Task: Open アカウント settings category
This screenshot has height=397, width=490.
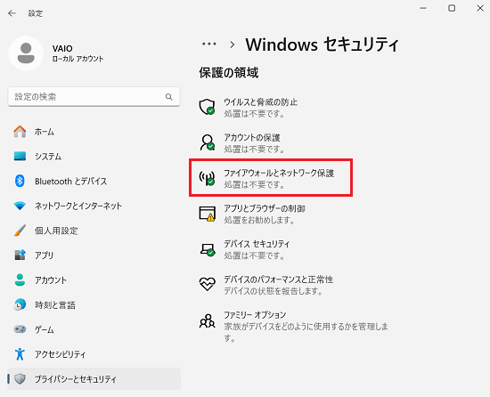Action: point(94,280)
